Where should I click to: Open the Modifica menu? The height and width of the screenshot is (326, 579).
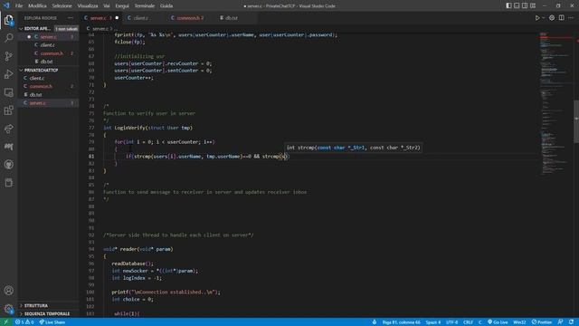37,5
